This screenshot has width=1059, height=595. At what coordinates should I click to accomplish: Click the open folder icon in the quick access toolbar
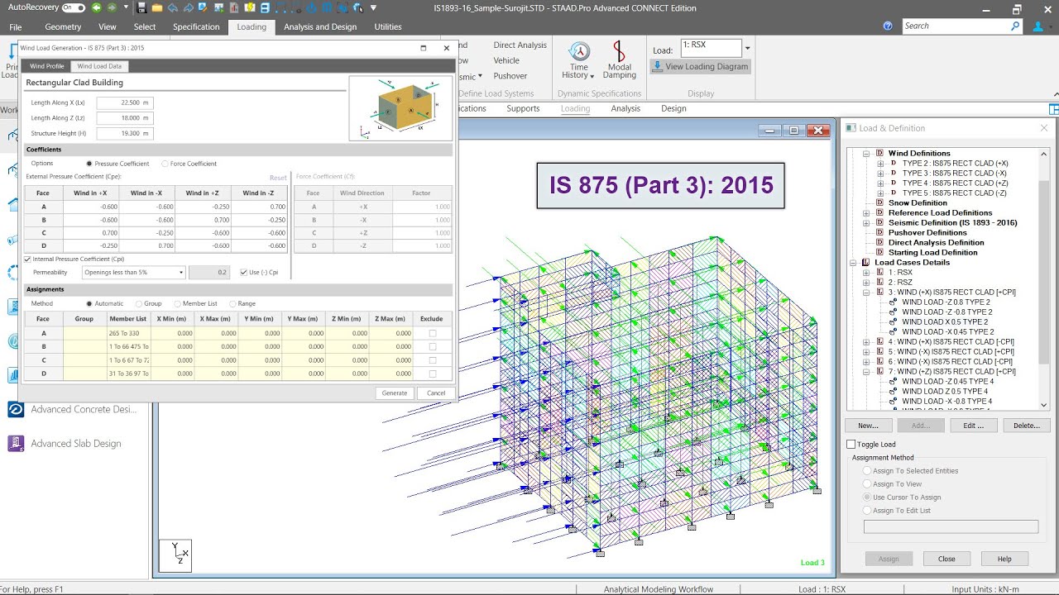pyautogui.click(x=157, y=8)
